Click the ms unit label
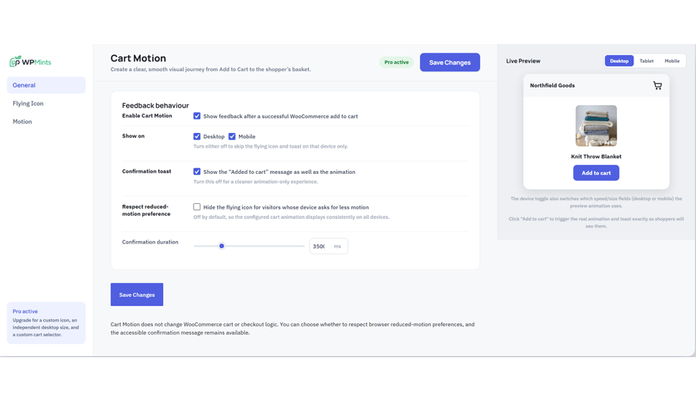Screen dimensions: 696x402 tap(337, 247)
